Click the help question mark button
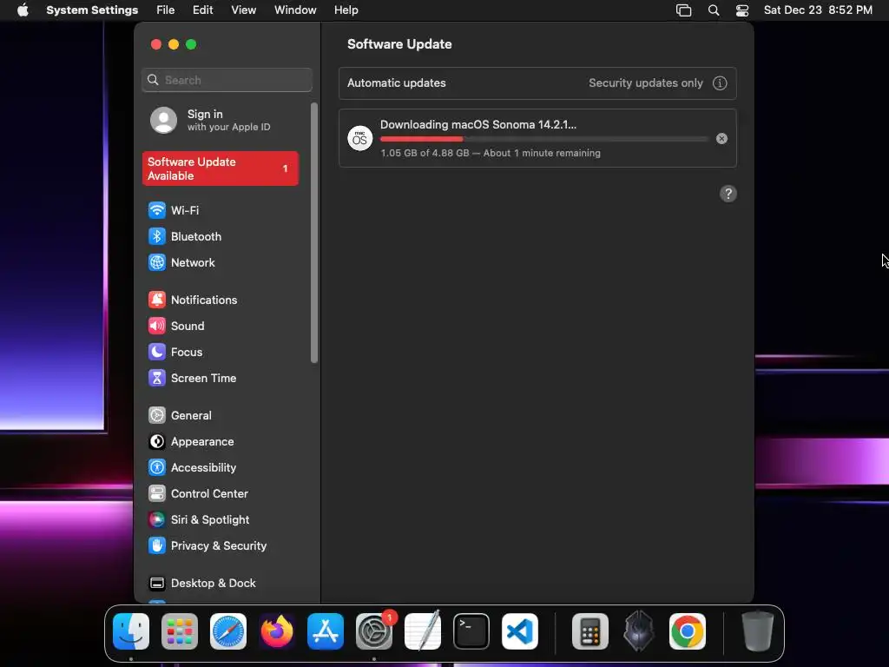This screenshot has width=889, height=667. [x=728, y=194]
